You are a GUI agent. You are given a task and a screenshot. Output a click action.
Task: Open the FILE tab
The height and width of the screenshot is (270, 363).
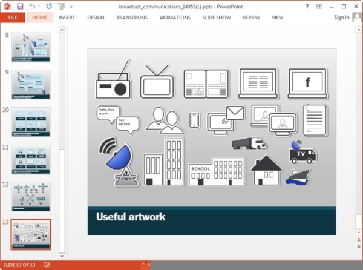pyautogui.click(x=12, y=18)
